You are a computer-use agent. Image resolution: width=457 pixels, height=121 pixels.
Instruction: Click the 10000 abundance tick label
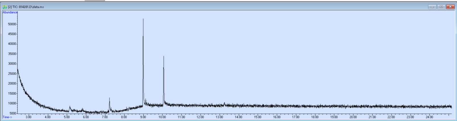pos(12,103)
